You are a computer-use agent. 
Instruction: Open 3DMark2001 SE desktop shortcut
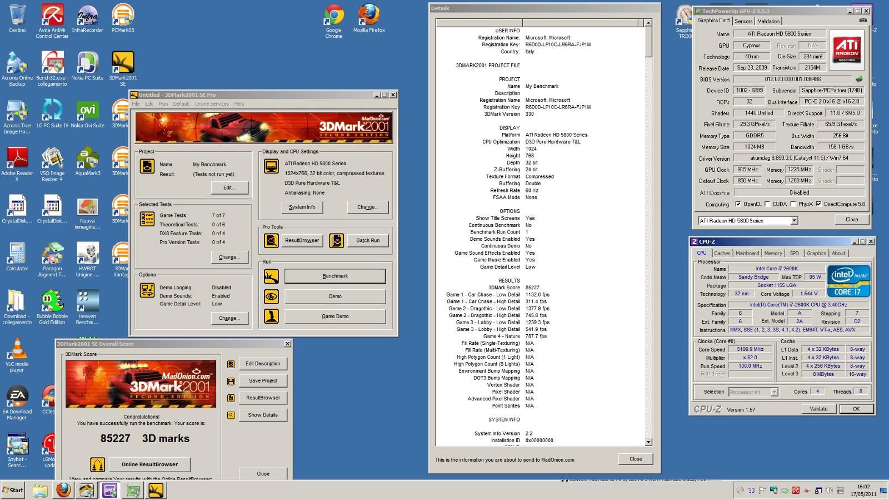click(123, 68)
